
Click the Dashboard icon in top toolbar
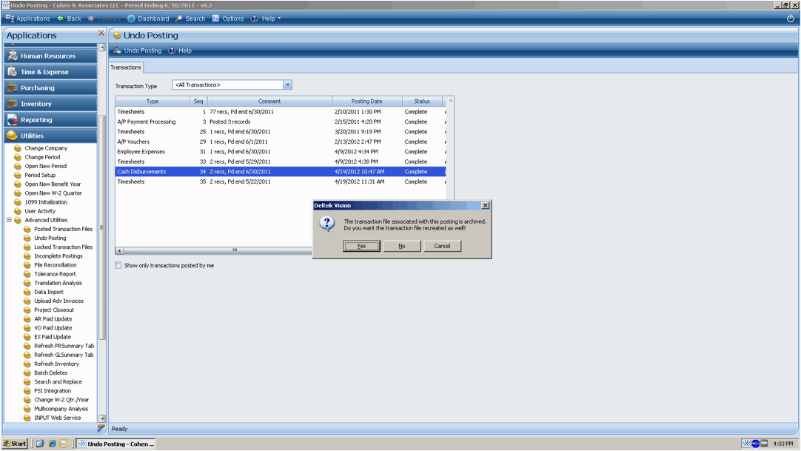132,19
